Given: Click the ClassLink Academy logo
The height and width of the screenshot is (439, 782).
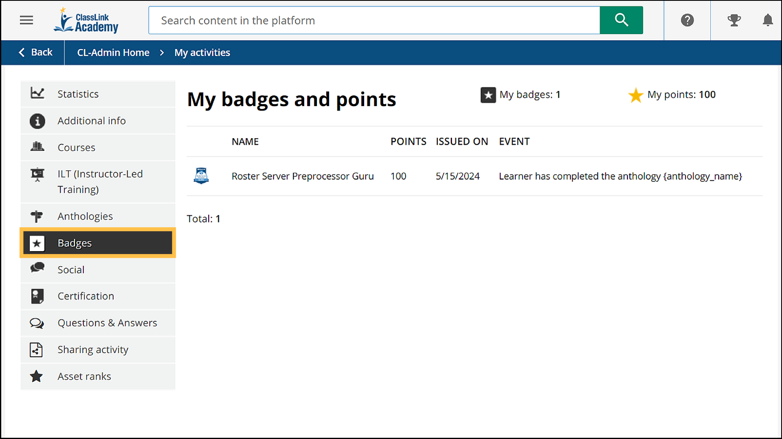Looking at the screenshot, I should [x=86, y=21].
